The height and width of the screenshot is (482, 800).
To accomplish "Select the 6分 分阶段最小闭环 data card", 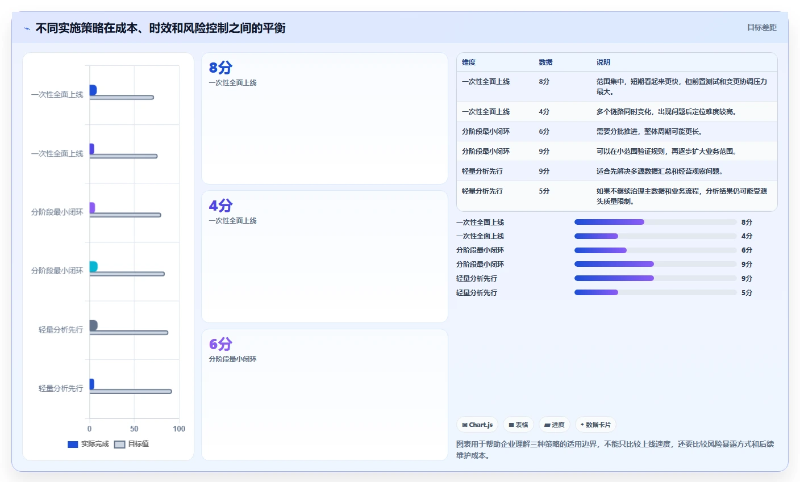I will (x=324, y=395).
